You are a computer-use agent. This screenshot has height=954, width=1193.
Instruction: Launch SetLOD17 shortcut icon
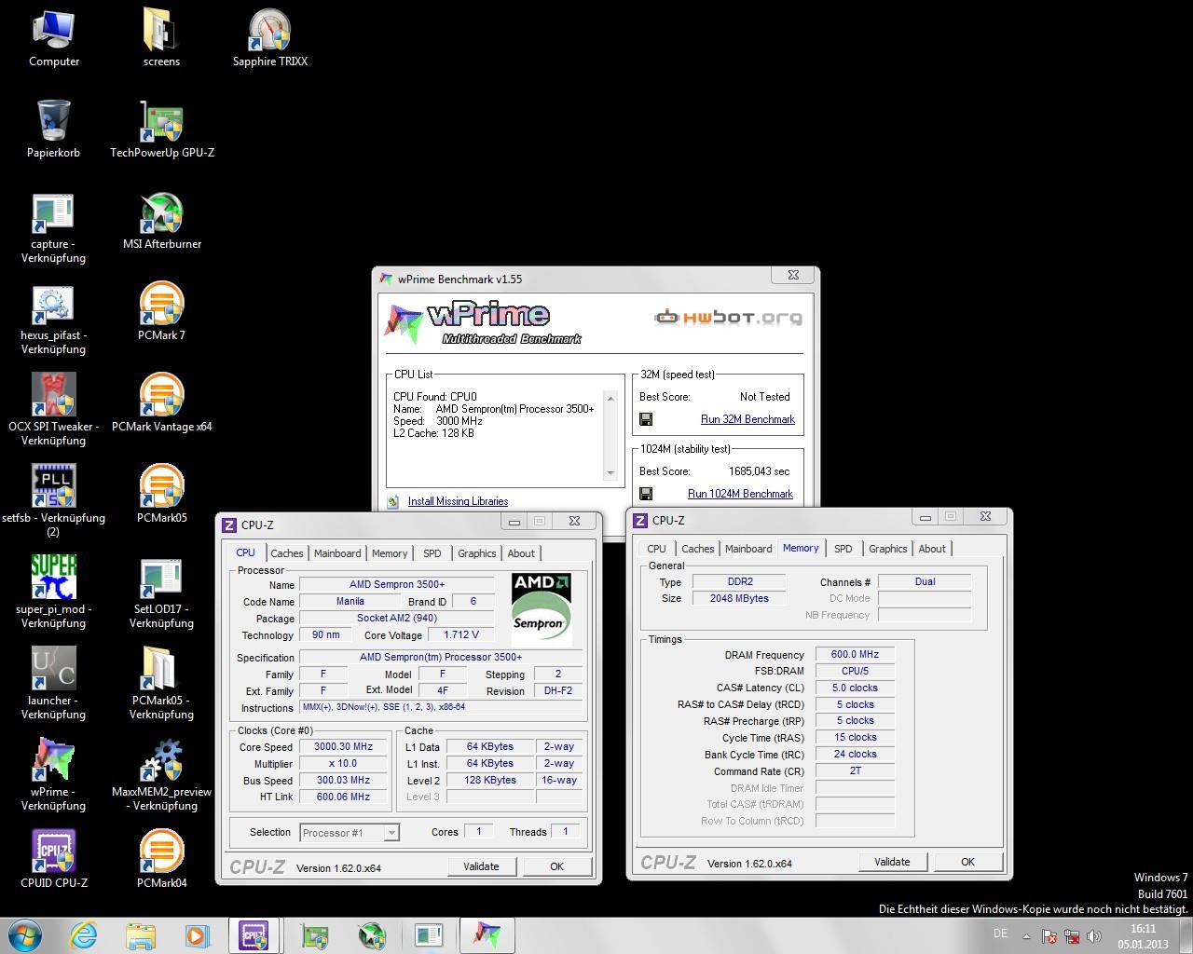pyautogui.click(x=161, y=593)
